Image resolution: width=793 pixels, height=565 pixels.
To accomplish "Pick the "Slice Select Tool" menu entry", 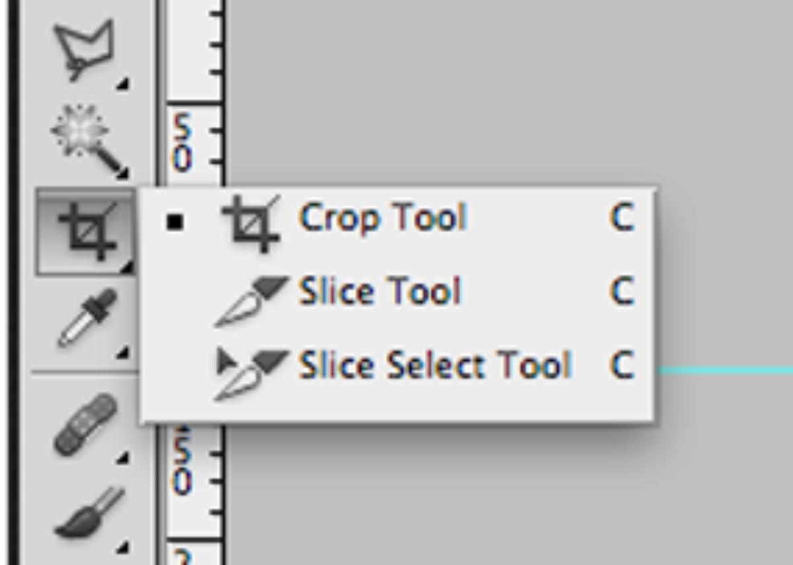I will pos(434,365).
